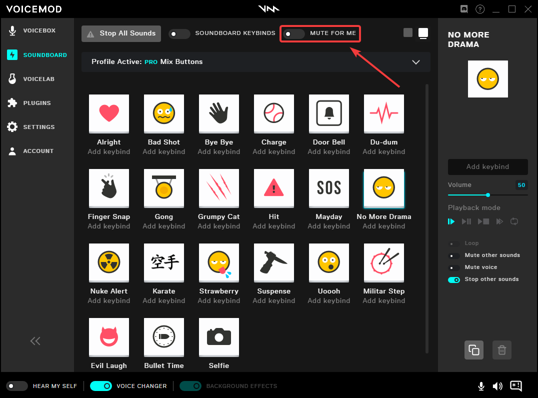Trigger the Bullet Time sound
The width and height of the screenshot is (538, 398).
[x=164, y=337]
